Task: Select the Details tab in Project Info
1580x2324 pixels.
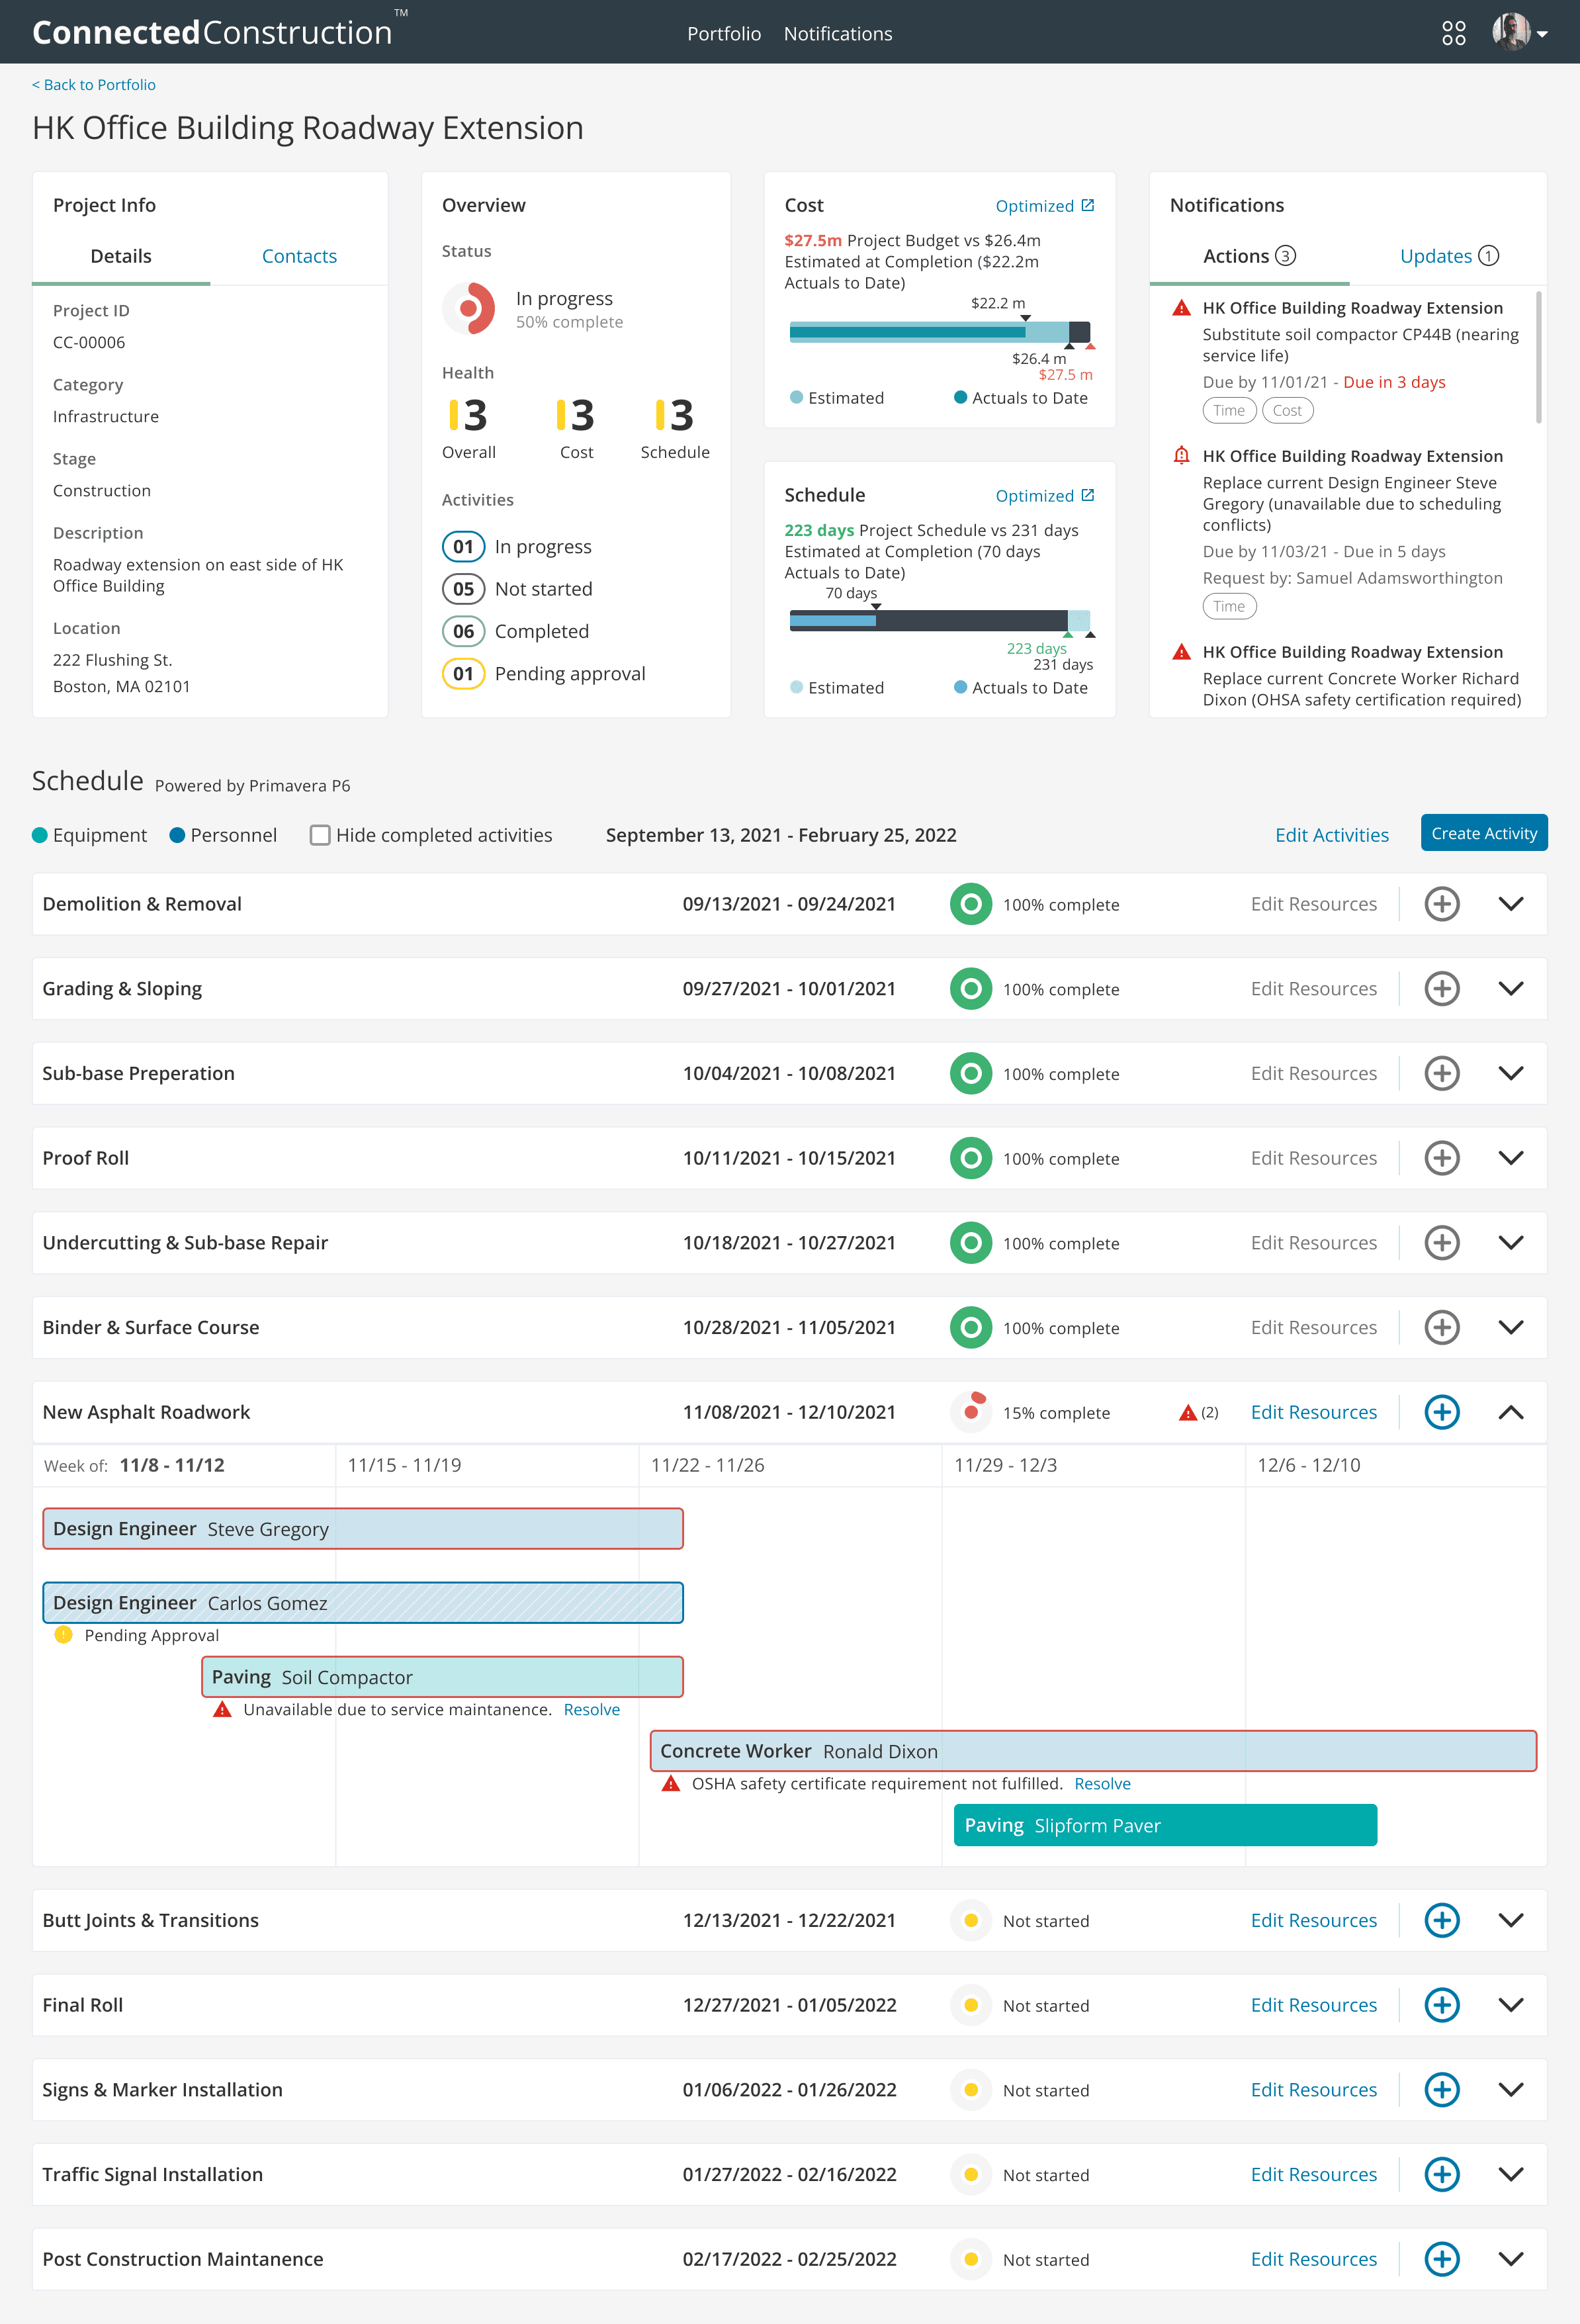Action: [x=121, y=256]
